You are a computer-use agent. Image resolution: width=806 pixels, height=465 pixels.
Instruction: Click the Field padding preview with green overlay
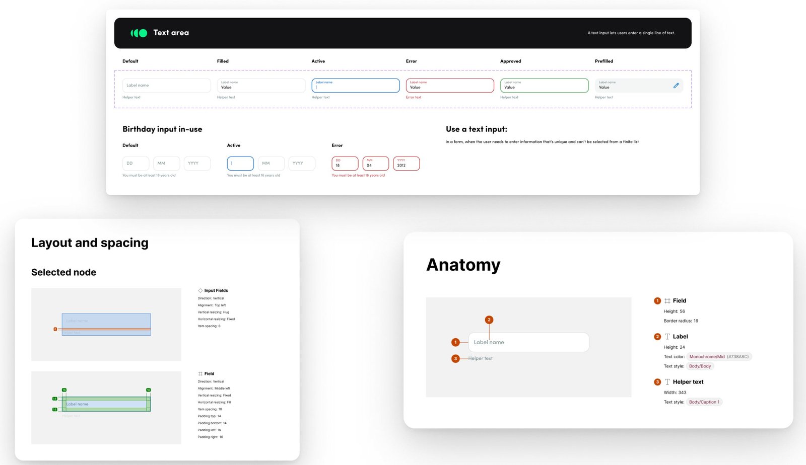point(106,408)
